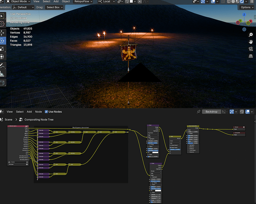Open the Default orientation dropdown
This screenshot has height=204, width=256.
click(x=23, y=7)
